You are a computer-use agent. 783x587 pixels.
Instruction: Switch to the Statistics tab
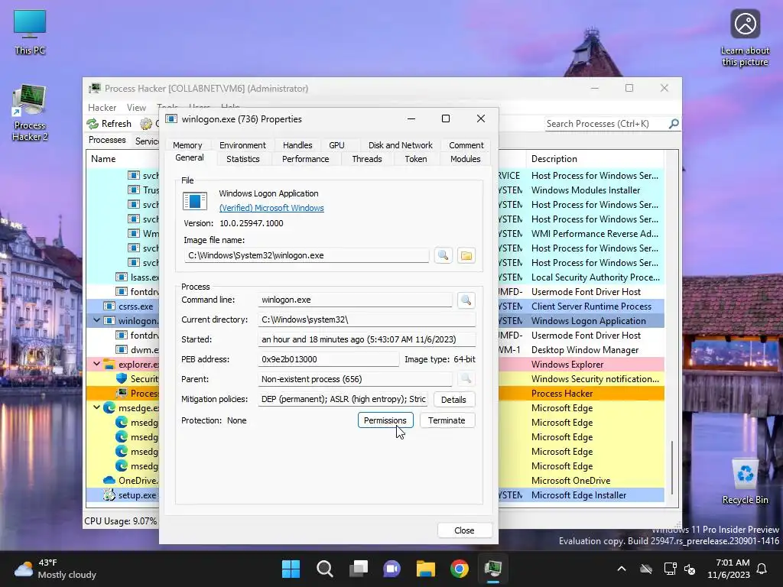click(242, 159)
